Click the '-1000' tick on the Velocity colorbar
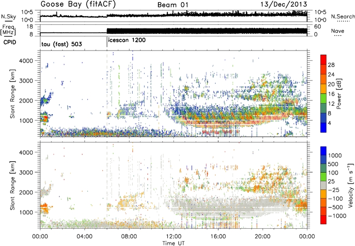Image resolution: width=355 pixels, height=246 pixels. click(337, 216)
